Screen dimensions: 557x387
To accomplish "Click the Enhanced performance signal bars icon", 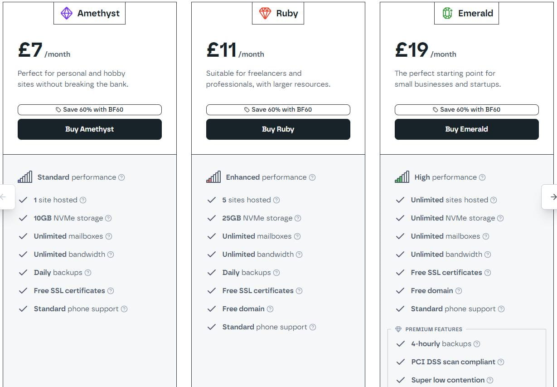I will (x=213, y=177).
